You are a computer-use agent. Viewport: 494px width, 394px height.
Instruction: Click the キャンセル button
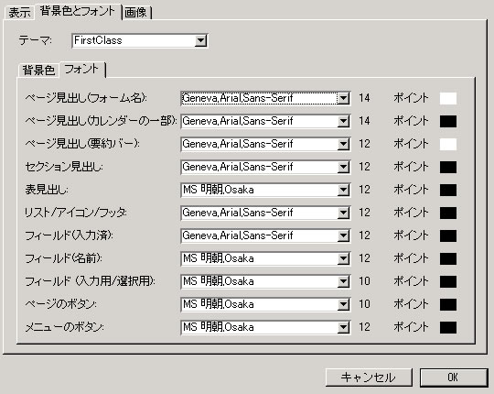click(369, 378)
